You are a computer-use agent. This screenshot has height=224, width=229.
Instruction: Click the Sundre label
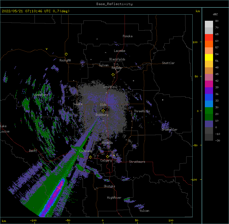[x=78, y=104]
